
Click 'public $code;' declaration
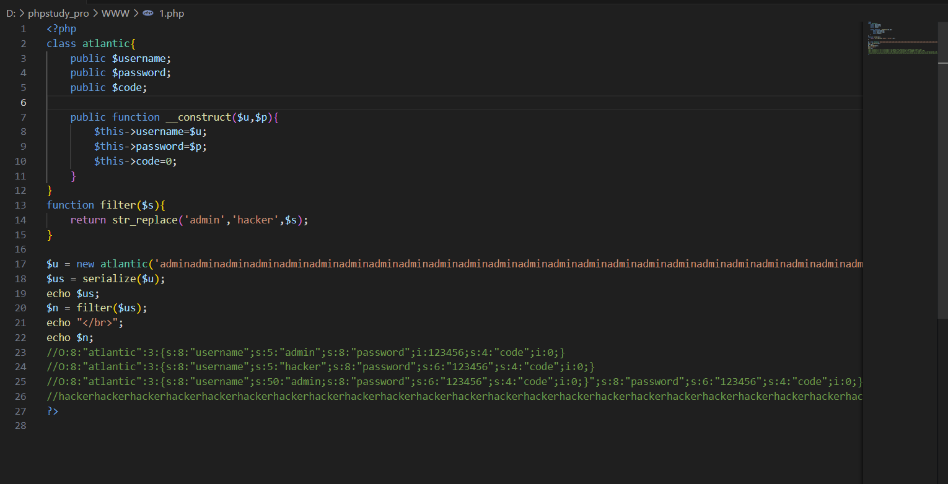[109, 87]
